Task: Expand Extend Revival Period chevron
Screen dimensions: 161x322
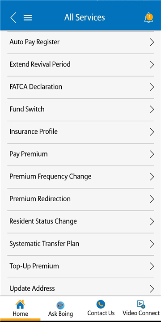Action: coord(152,64)
